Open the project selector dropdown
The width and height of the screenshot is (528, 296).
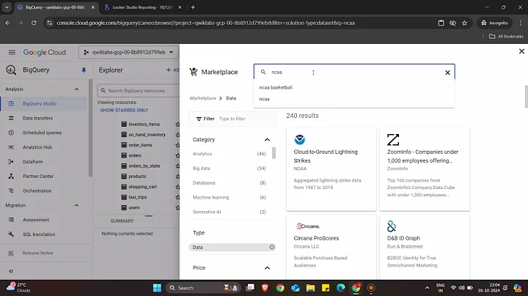[128, 53]
